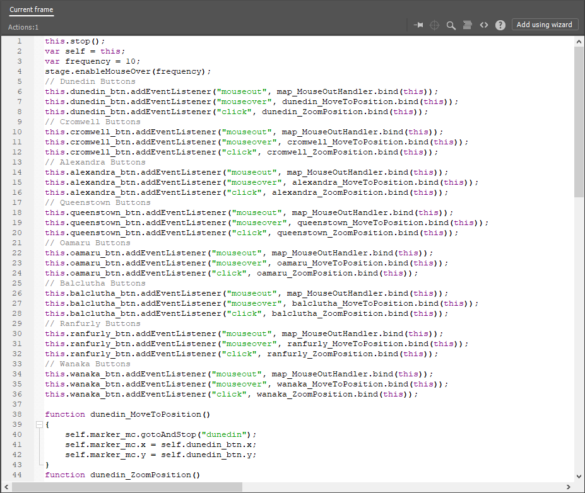The width and height of the screenshot is (585, 493).
Task: Click the Insert target path crosshair icon
Action: pyautogui.click(x=434, y=25)
